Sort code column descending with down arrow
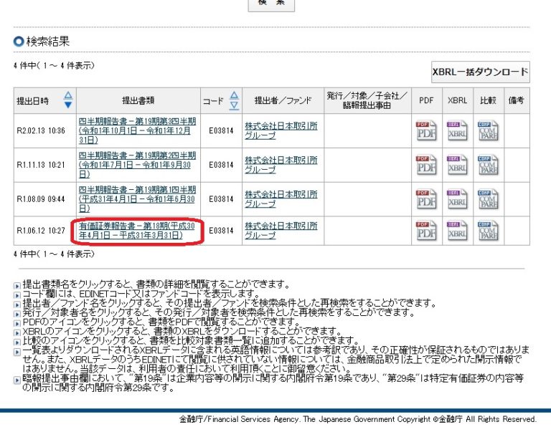This screenshot has width=551, height=432. point(234,105)
